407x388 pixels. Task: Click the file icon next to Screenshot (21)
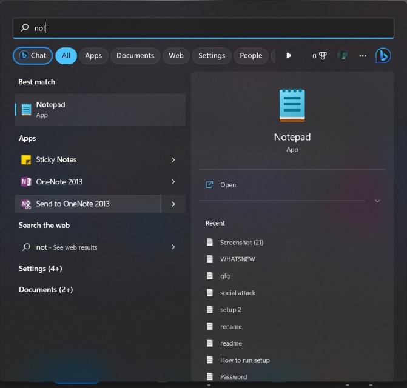[209, 242]
